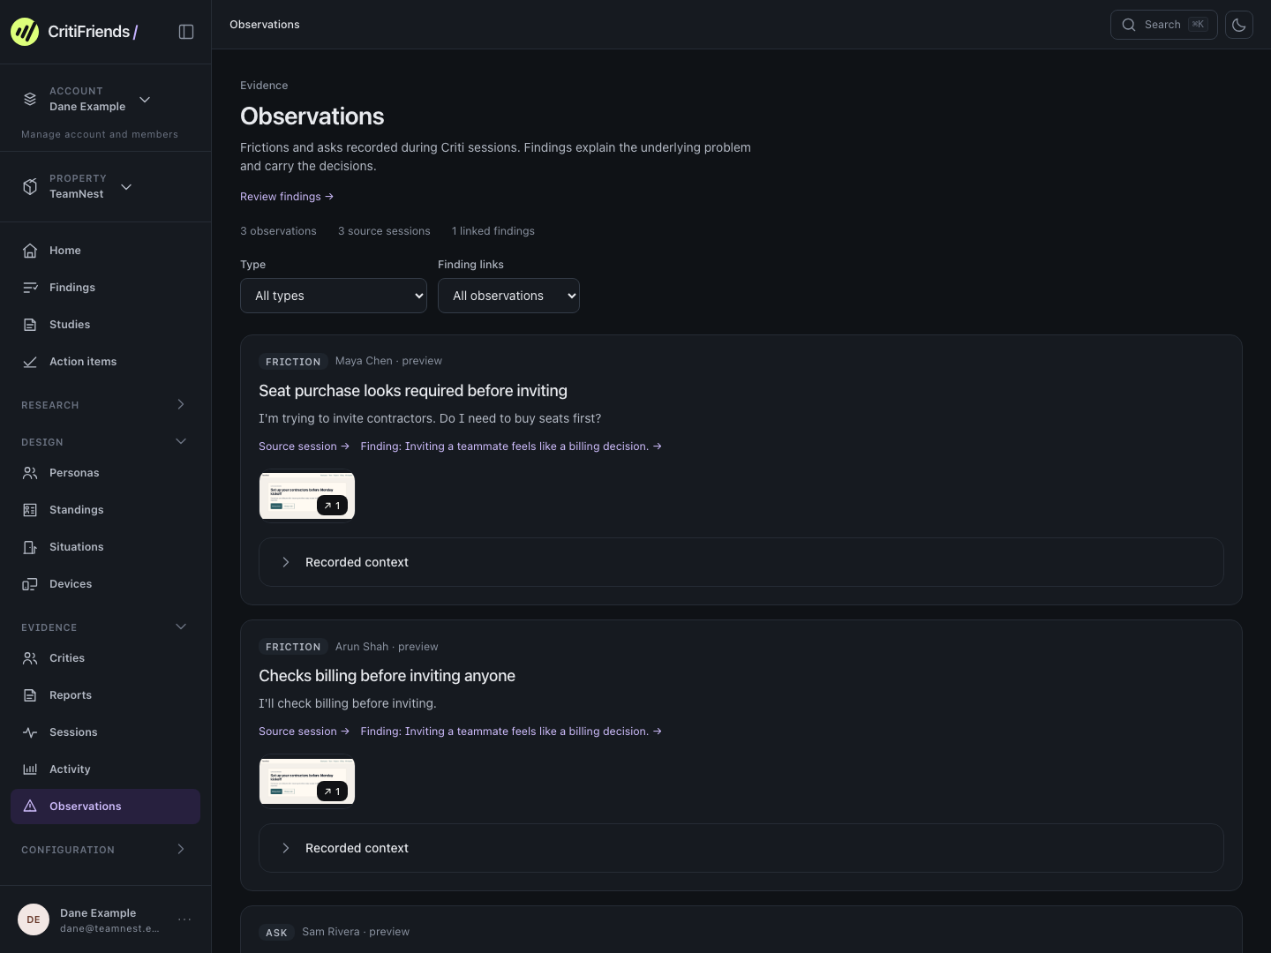Image resolution: width=1271 pixels, height=953 pixels.
Task: Click the Crities people icon
Action: click(x=30, y=658)
